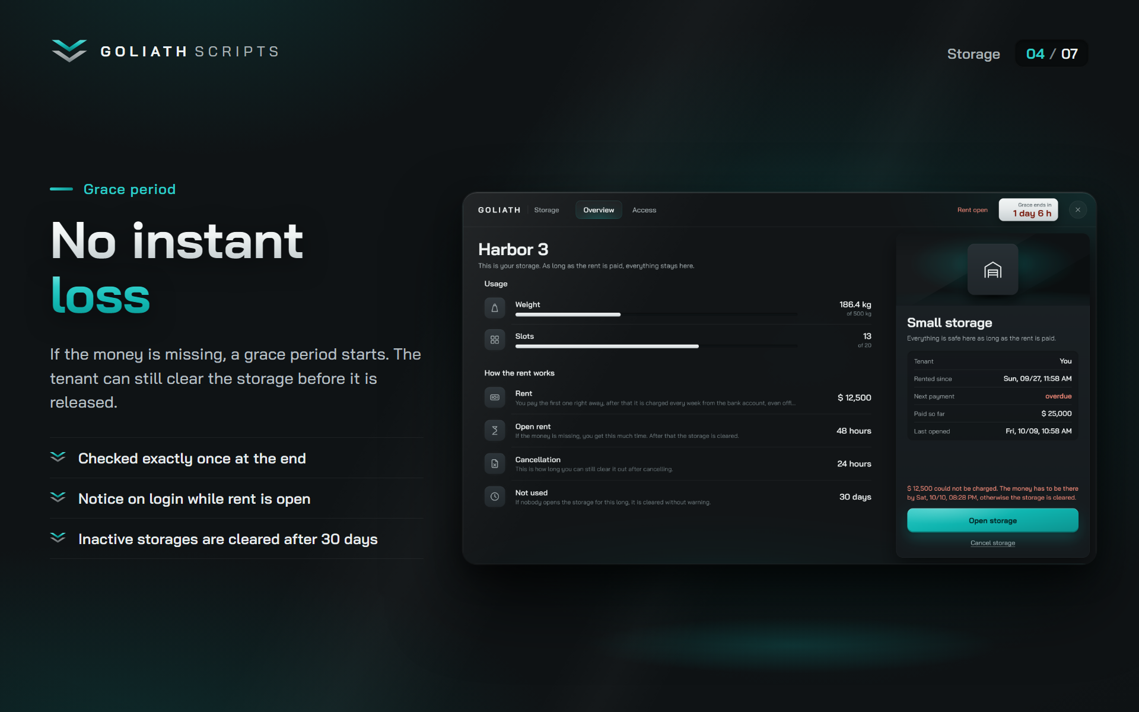Click the '24 hours' cancellation value
Image resolution: width=1139 pixels, height=712 pixels.
pyautogui.click(x=854, y=464)
